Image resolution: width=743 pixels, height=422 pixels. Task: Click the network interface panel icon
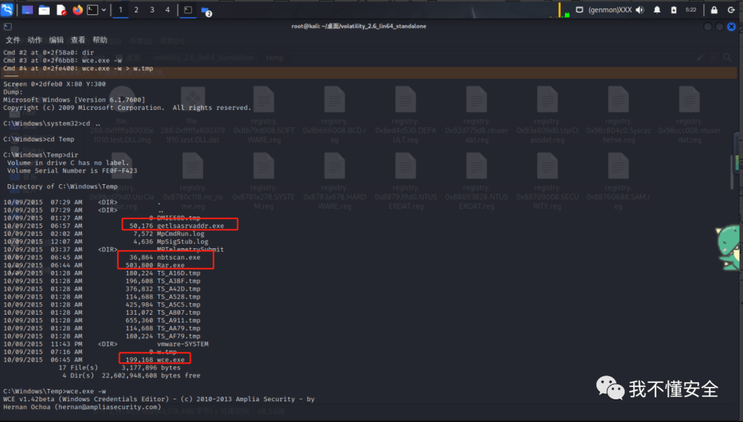point(579,10)
